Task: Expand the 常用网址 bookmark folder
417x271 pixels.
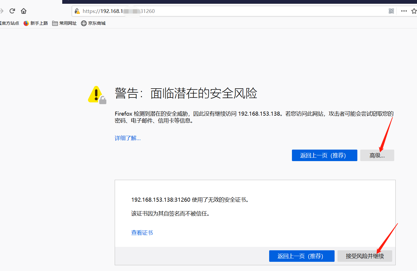Action: point(65,23)
